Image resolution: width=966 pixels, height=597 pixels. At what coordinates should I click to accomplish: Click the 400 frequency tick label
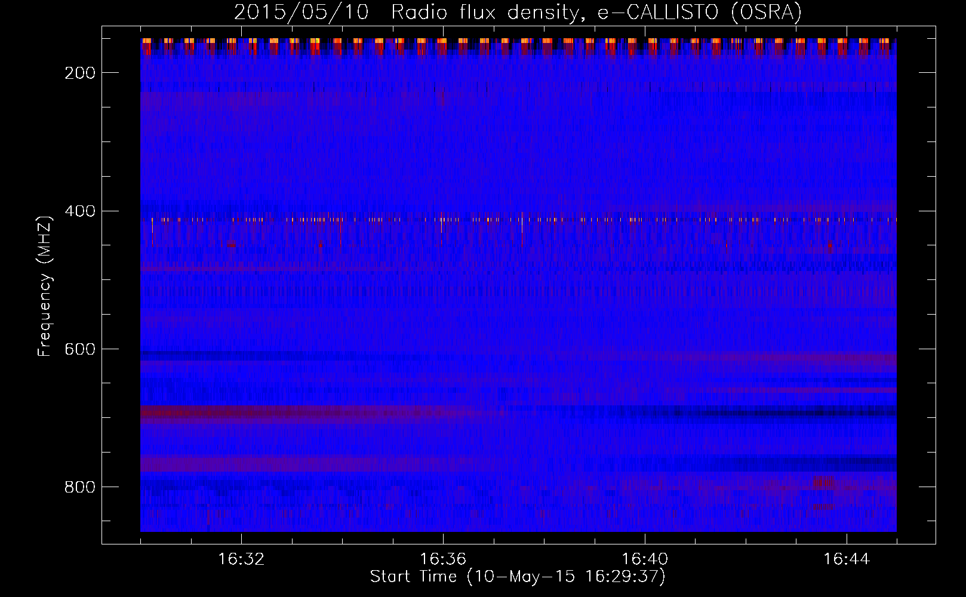click(x=80, y=211)
